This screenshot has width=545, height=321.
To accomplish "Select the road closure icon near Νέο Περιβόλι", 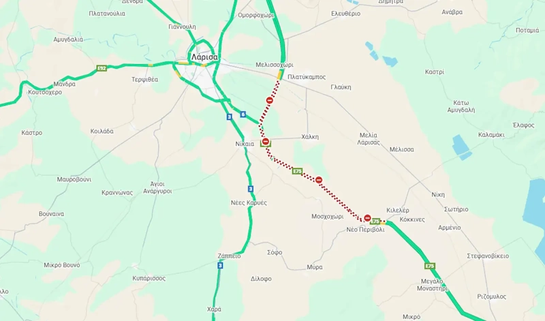I will (x=367, y=218).
